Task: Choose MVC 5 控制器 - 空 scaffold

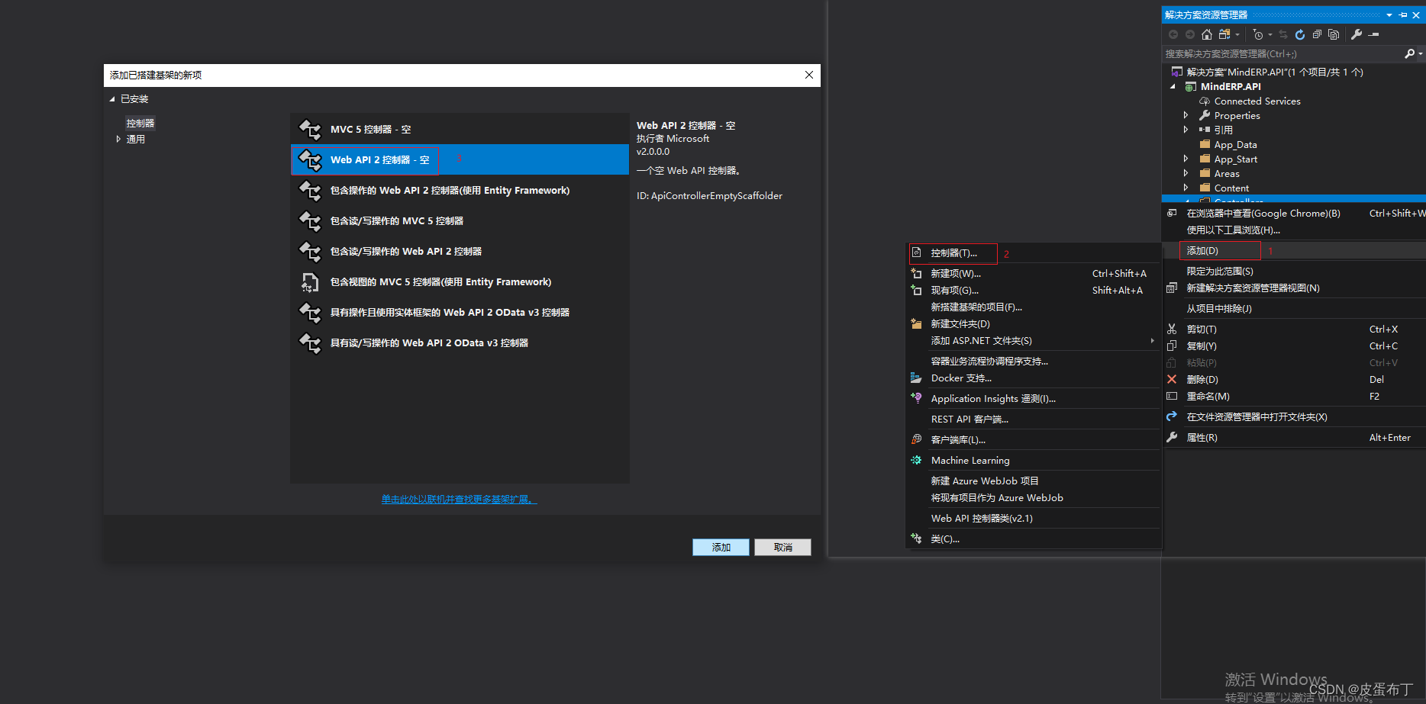Action: pyautogui.click(x=460, y=129)
